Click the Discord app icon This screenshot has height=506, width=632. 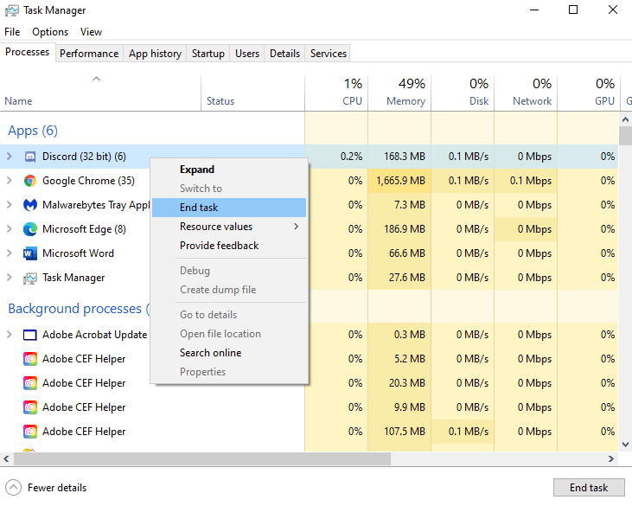[30, 157]
